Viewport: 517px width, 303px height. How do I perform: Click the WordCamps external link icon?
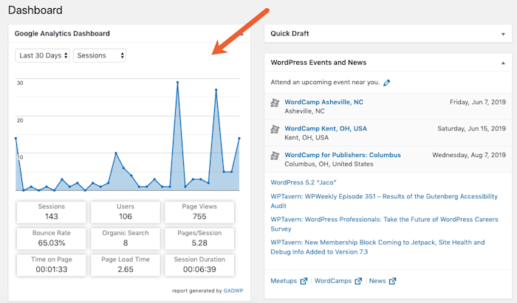pos(358,281)
